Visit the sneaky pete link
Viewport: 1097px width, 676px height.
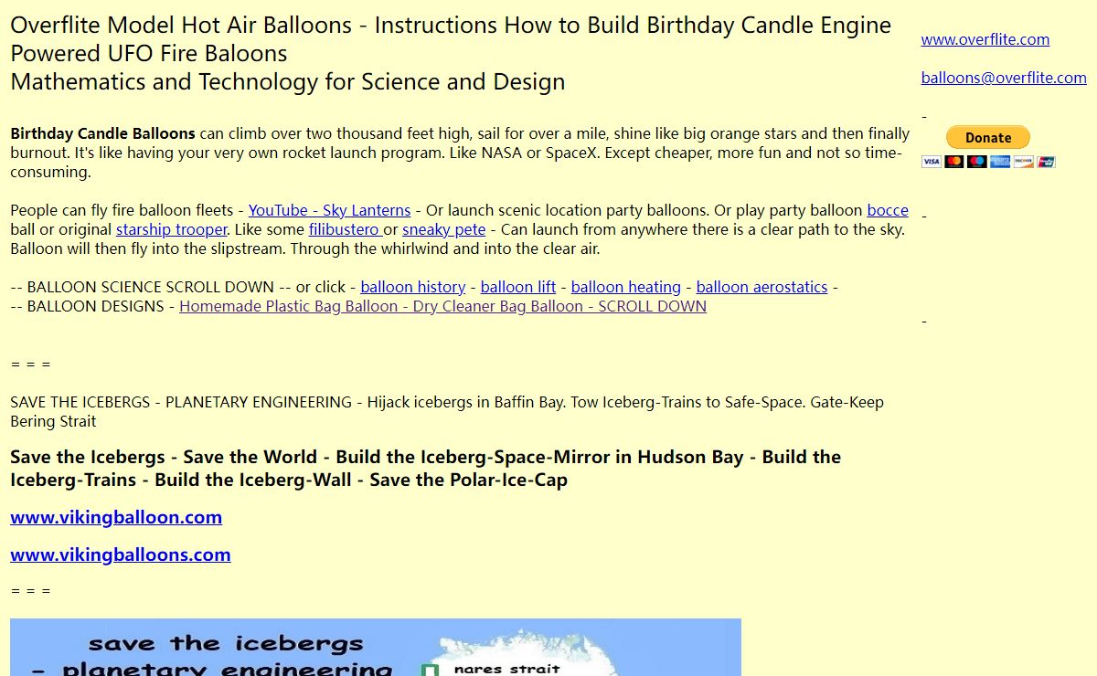(443, 229)
